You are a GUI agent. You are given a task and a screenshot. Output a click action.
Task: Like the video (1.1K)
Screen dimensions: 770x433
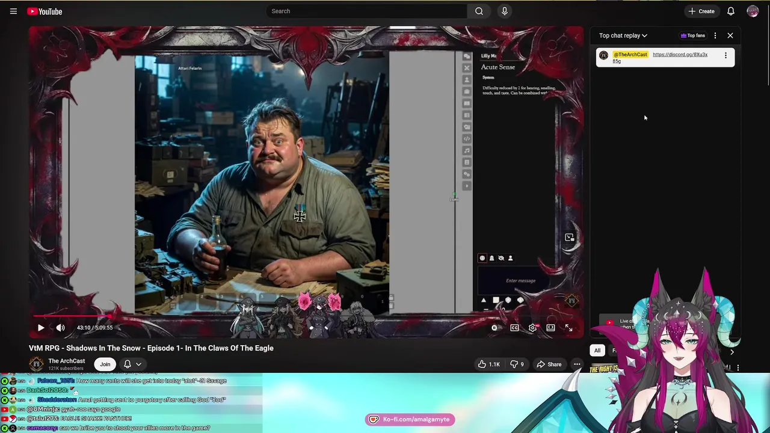pos(489,364)
